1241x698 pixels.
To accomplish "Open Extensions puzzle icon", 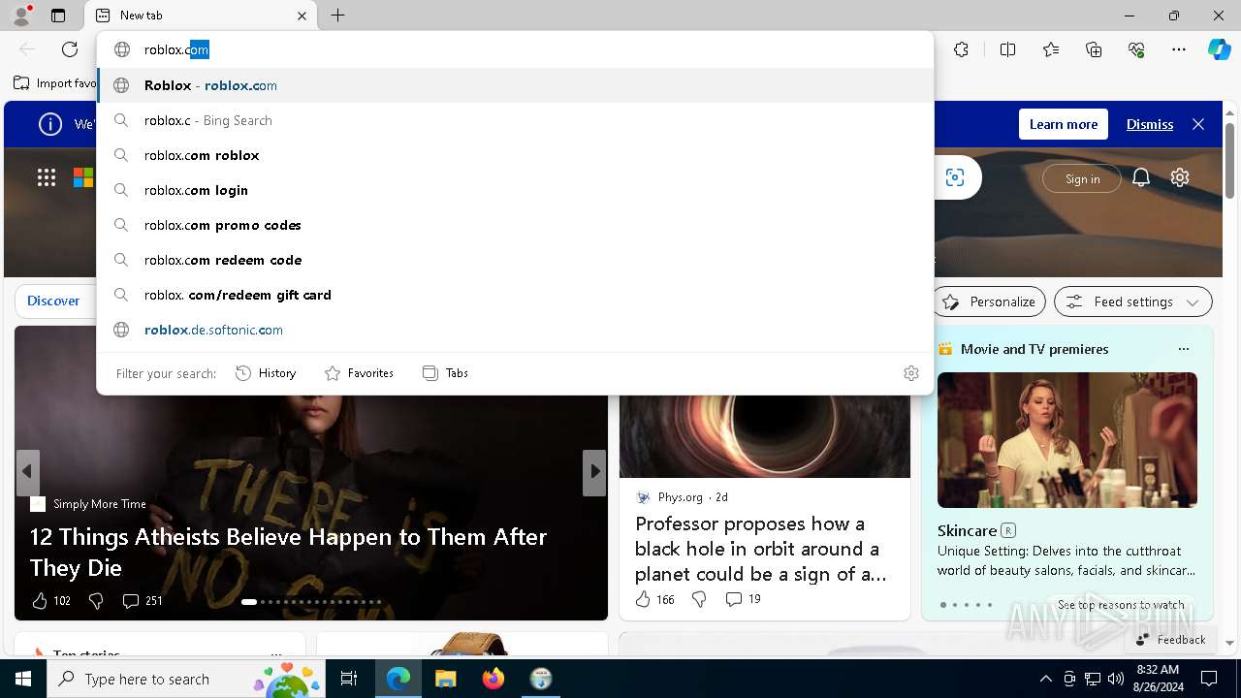I will [x=961, y=49].
